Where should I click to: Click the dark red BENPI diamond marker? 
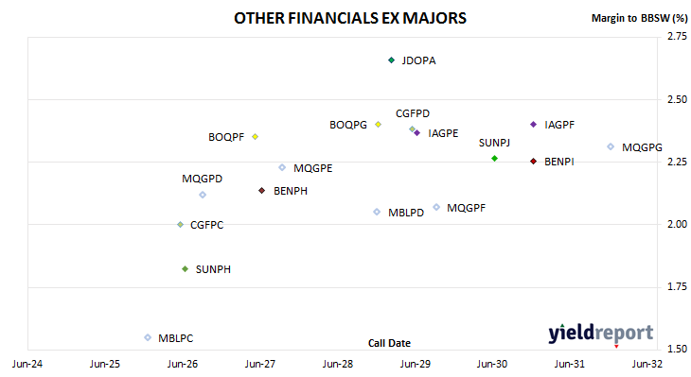pos(533,162)
